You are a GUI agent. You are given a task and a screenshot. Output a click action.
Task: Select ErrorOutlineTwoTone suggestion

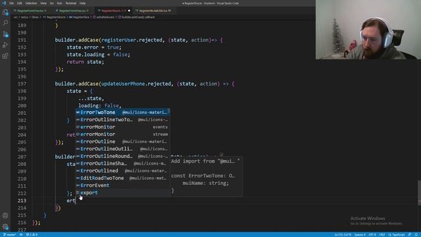122,120
